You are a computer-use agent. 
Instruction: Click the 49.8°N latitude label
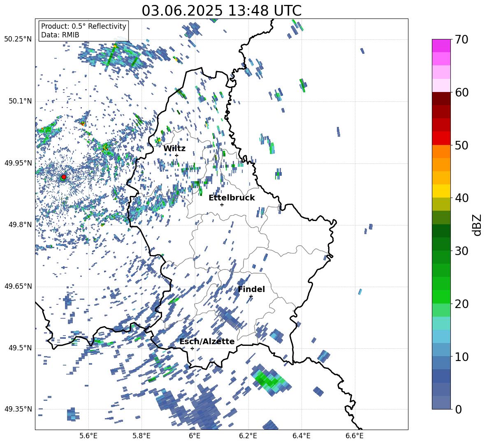tap(20, 225)
